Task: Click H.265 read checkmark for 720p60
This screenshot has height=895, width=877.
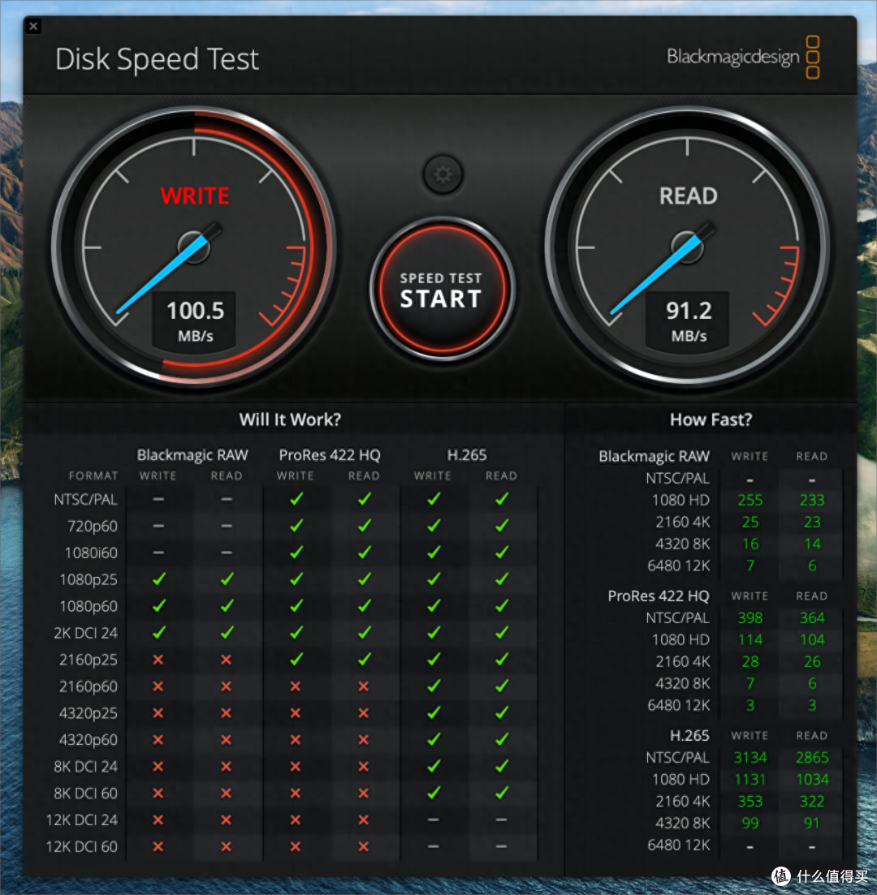Action: pyautogui.click(x=502, y=525)
